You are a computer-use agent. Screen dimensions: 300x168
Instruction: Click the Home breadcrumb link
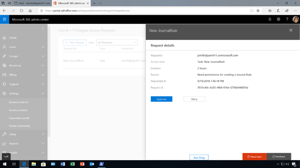click(63, 30)
